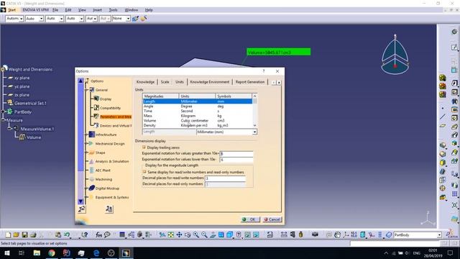Select Geometrical Set.1 in specification tree

point(30,103)
